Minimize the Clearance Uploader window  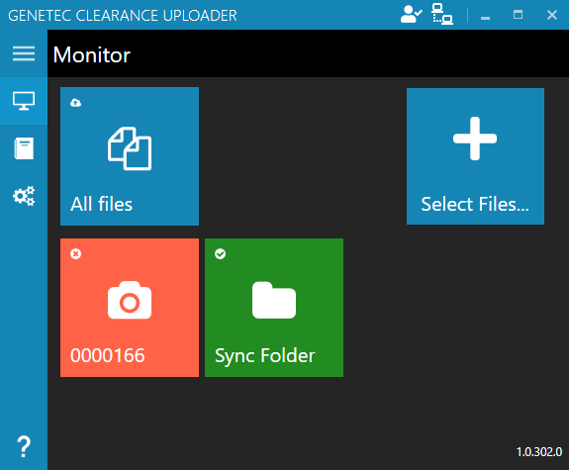(x=485, y=17)
